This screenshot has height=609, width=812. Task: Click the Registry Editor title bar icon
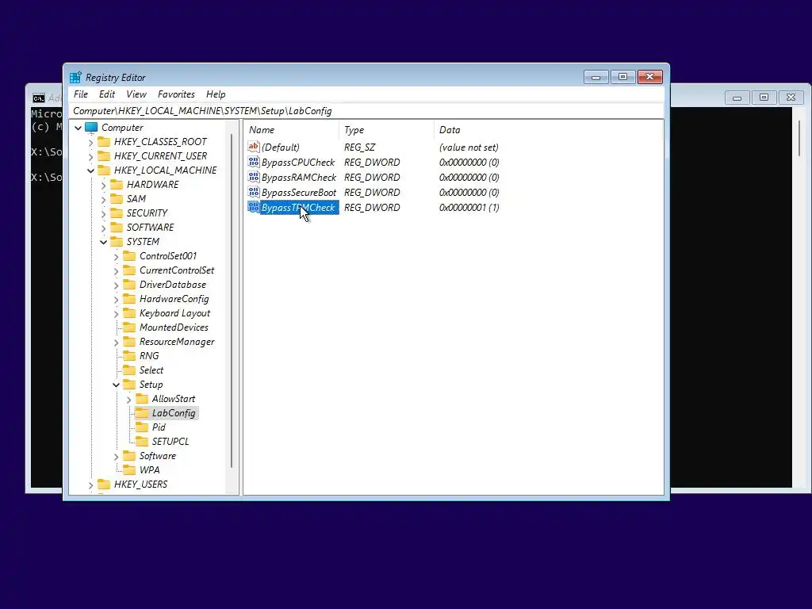coord(75,77)
